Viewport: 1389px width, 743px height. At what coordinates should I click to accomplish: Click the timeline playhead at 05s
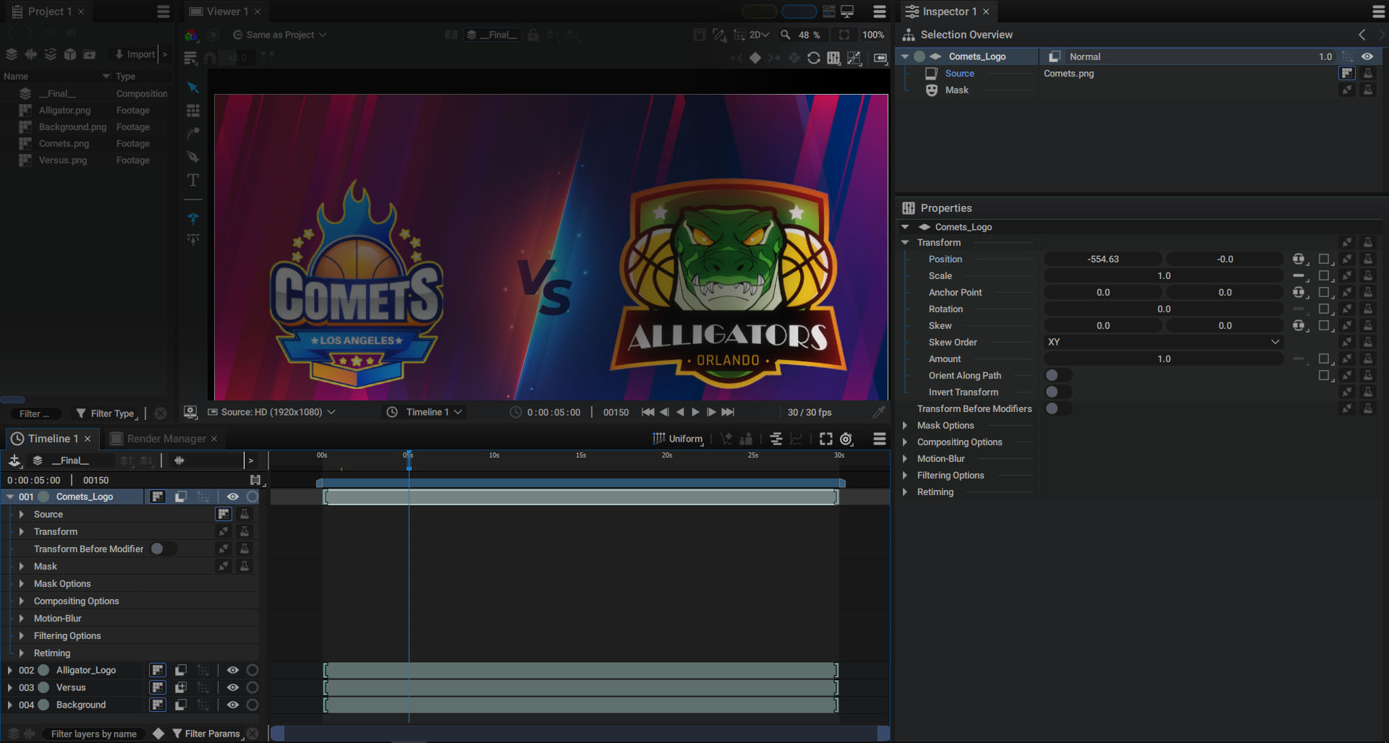click(x=409, y=460)
